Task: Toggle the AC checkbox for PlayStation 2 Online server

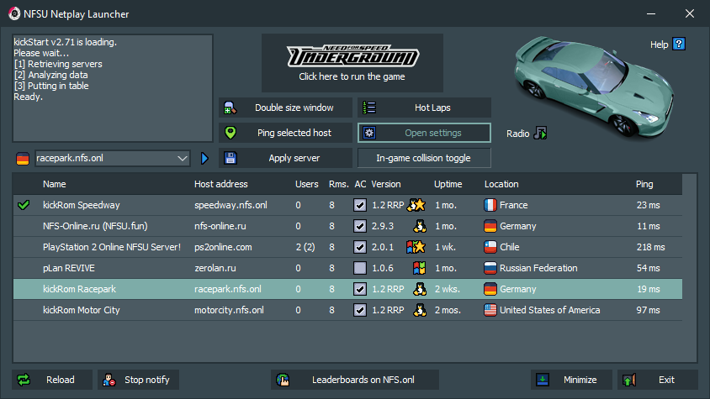Action: [360, 247]
